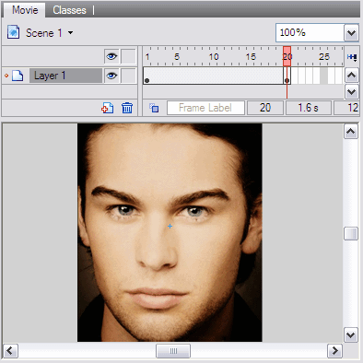Select the red playhead at frame 20

[287, 56]
